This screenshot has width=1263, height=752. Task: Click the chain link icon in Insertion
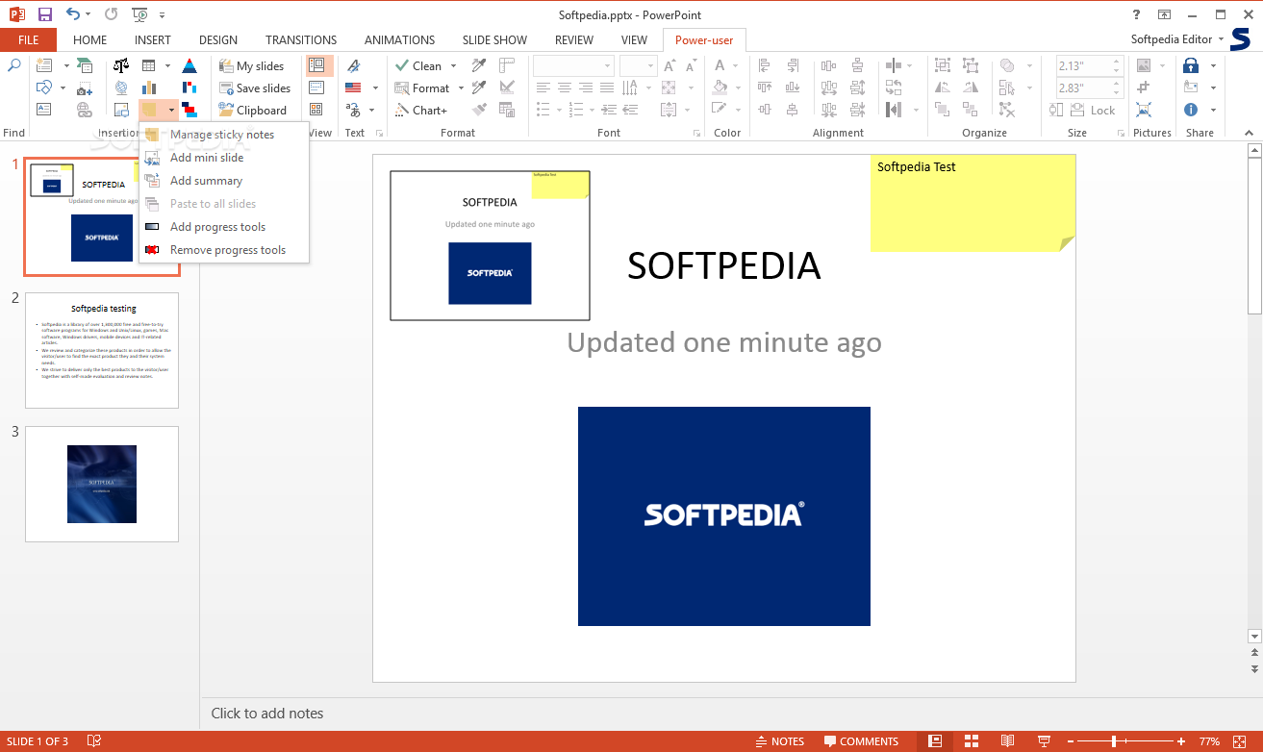tap(84, 110)
